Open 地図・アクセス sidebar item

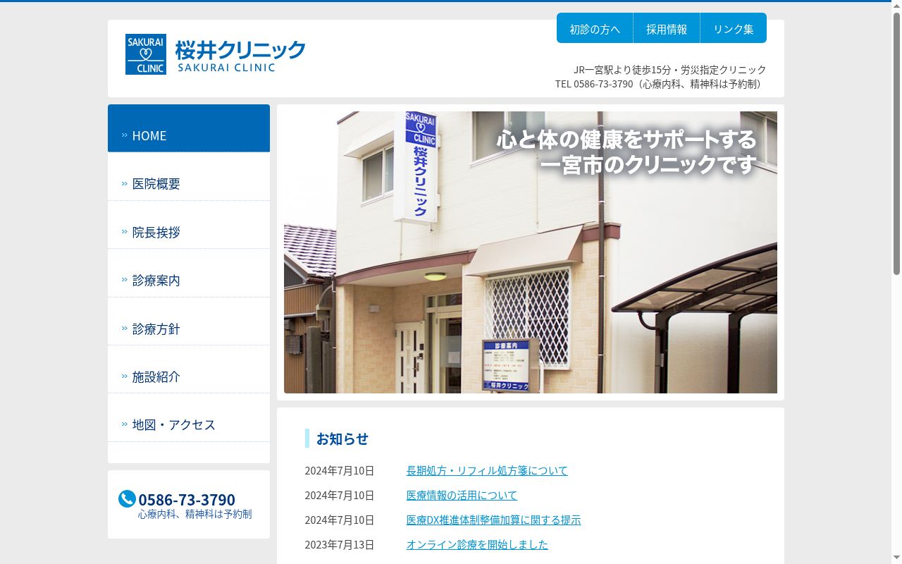click(x=189, y=418)
